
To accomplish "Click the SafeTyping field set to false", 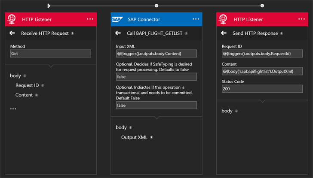I will pos(156,77).
